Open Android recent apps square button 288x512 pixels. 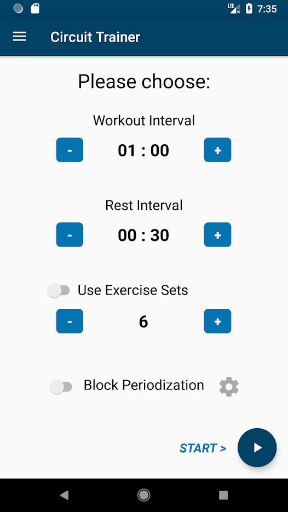pos(223,496)
